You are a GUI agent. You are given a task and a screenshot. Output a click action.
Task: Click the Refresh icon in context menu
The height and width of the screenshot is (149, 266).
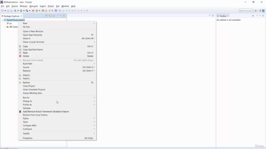tap(20, 83)
